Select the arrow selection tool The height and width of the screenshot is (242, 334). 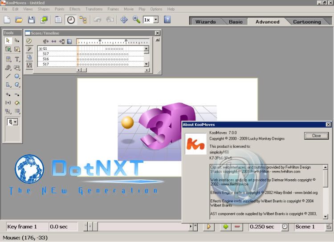8,40
